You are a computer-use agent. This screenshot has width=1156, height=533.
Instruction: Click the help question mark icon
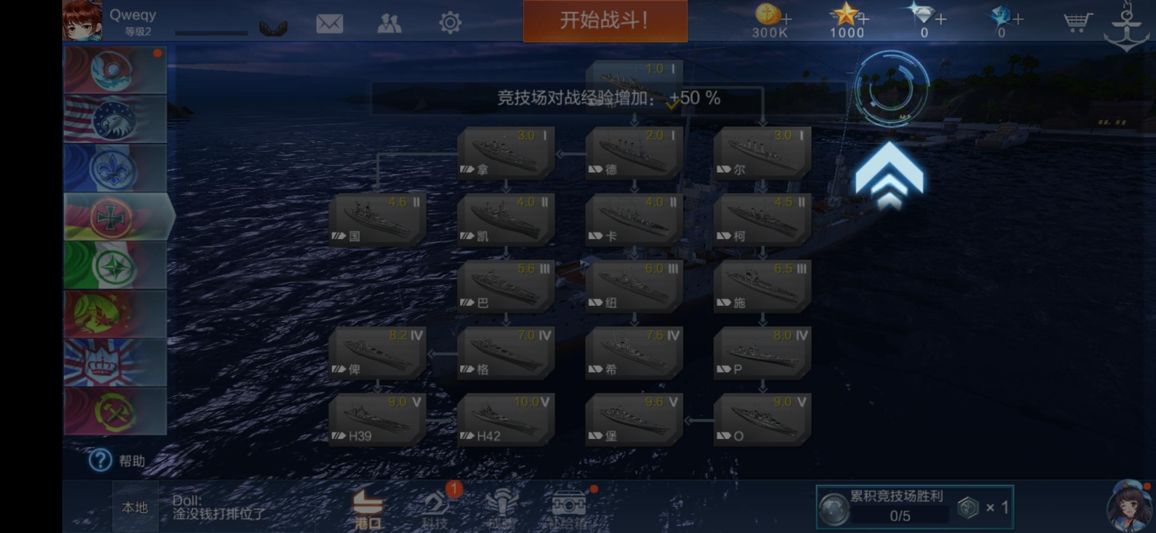click(100, 460)
